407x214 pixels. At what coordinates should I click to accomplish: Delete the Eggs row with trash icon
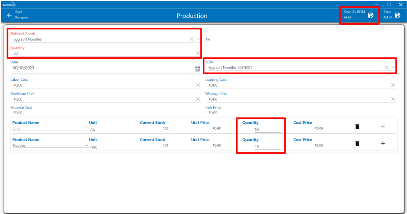pos(357,126)
